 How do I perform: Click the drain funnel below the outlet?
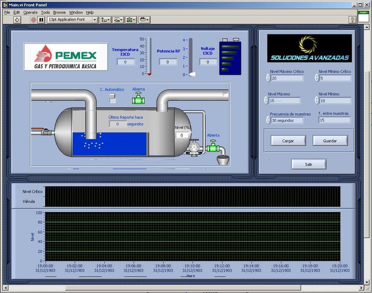223,160
